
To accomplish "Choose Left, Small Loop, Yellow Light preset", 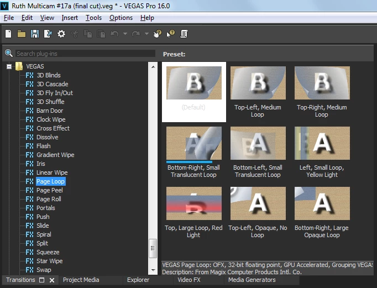I will point(322,143).
